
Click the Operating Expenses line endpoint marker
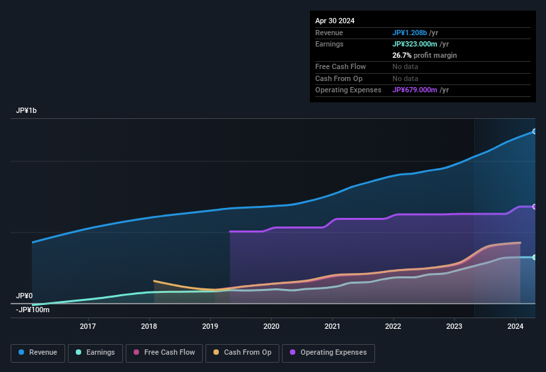[534, 207]
